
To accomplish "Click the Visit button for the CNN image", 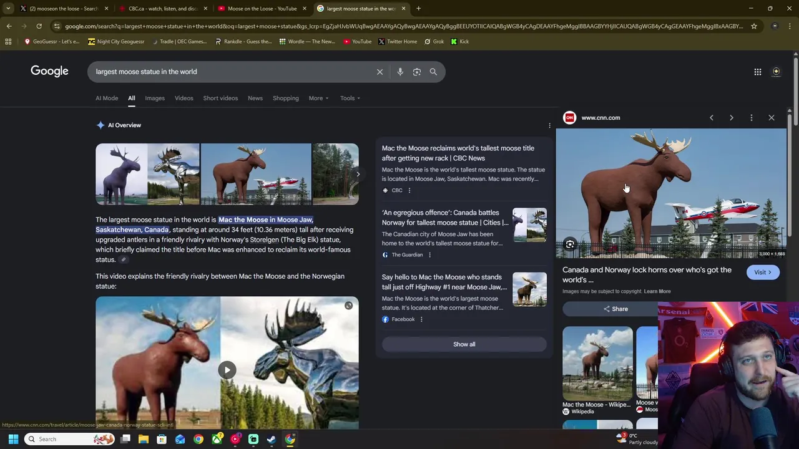I will pyautogui.click(x=762, y=273).
